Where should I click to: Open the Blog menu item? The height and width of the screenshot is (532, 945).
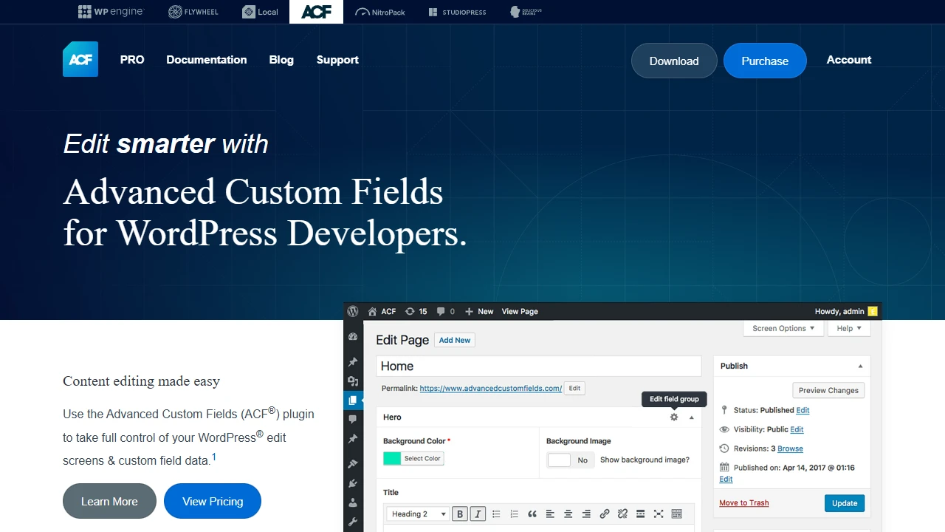click(x=281, y=60)
